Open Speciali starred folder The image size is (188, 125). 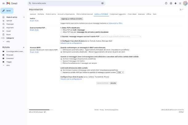[9, 21]
